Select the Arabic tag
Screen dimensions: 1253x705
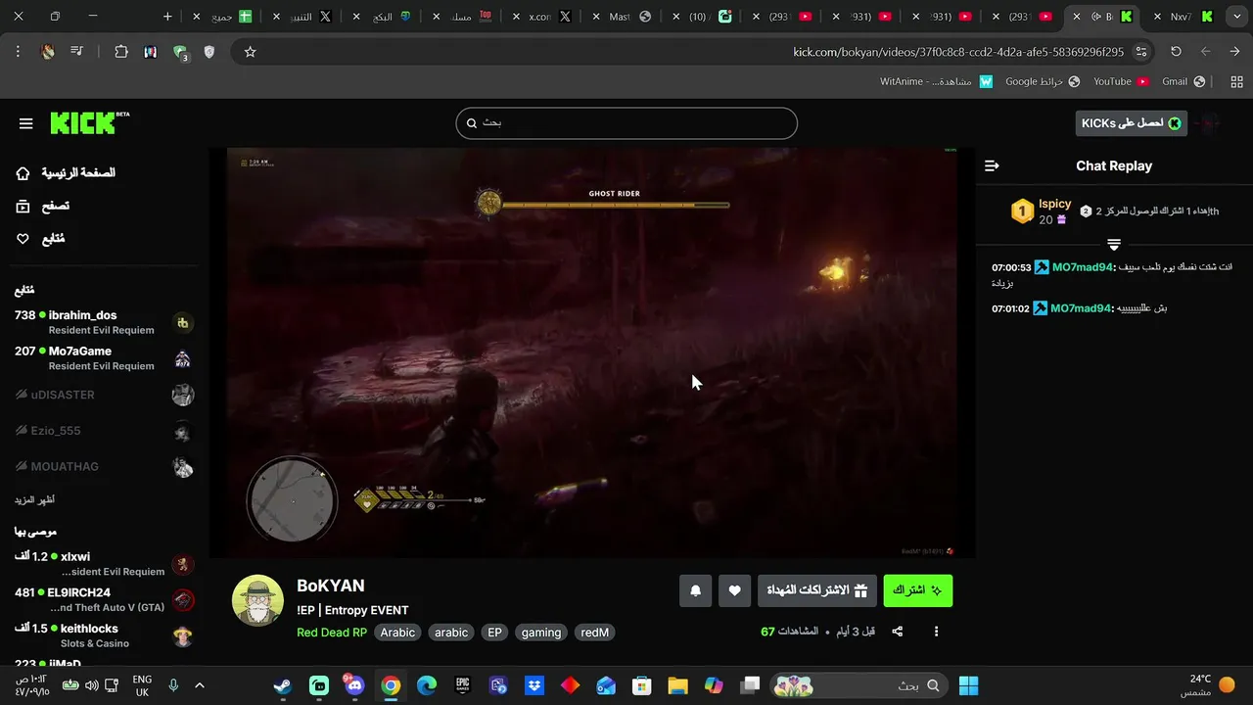point(397,633)
